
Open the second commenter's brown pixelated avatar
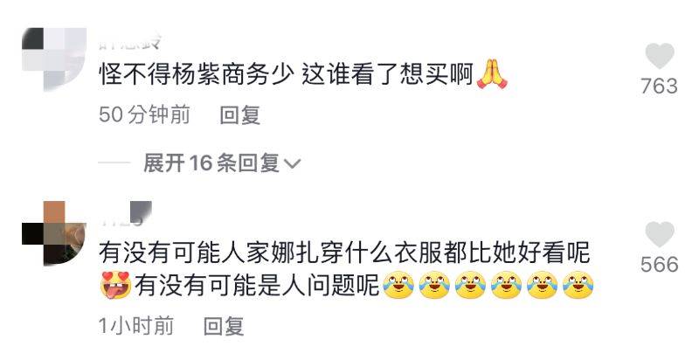coord(54,233)
